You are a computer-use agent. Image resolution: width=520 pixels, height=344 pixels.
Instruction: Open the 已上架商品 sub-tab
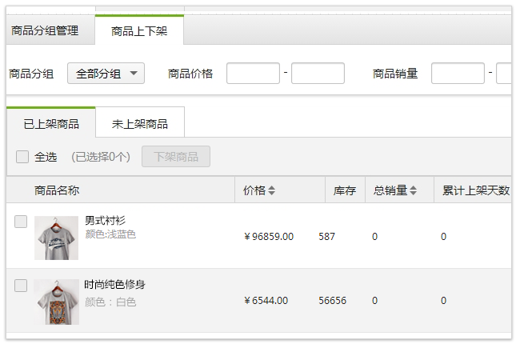(51, 123)
